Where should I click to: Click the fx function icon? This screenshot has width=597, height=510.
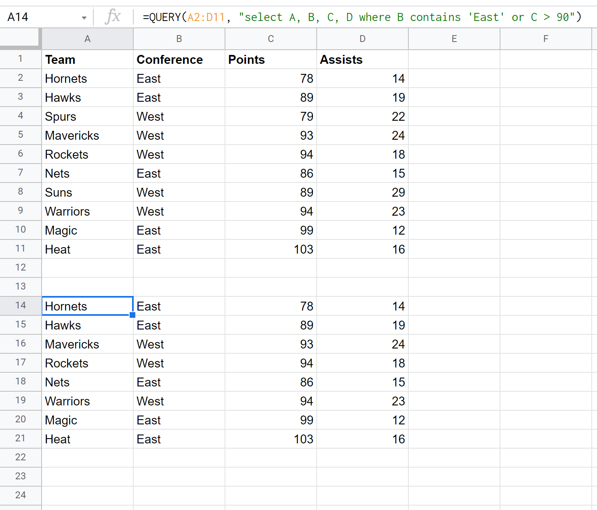coord(113,17)
